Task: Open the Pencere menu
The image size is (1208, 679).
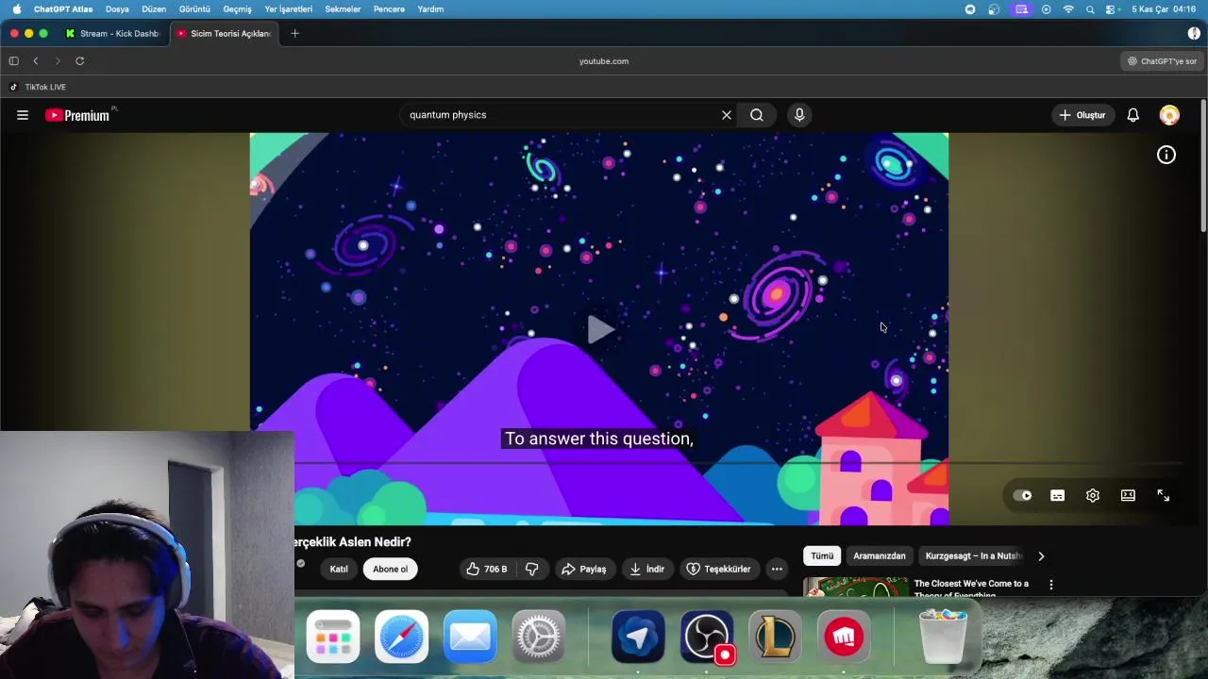Action: pyautogui.click(x=389, y=8)
